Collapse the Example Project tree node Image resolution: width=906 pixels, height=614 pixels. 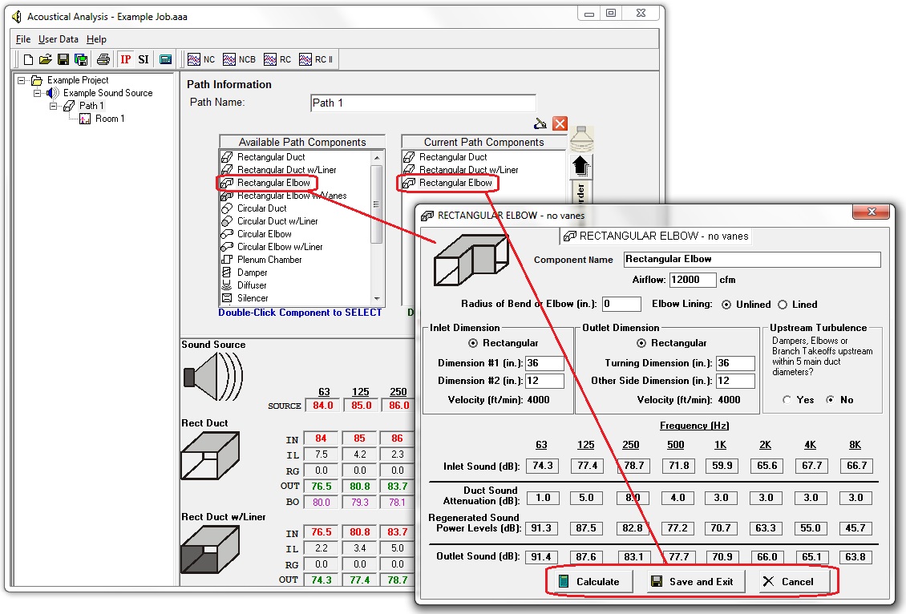[x=22, y=80]
